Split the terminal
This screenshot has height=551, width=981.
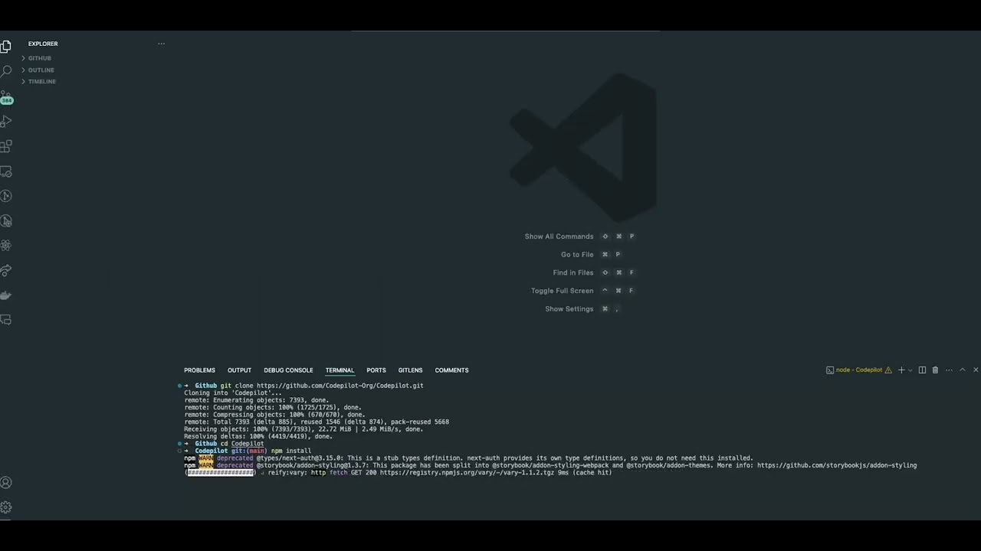(x=922, y=370)
